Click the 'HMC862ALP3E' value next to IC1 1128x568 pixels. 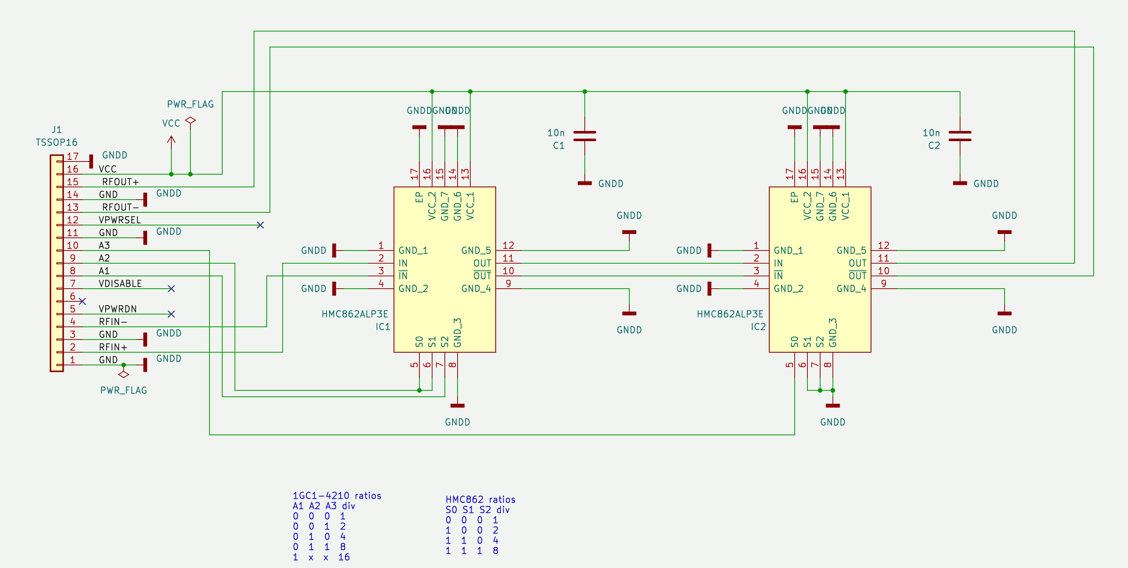tap(355, 314)
